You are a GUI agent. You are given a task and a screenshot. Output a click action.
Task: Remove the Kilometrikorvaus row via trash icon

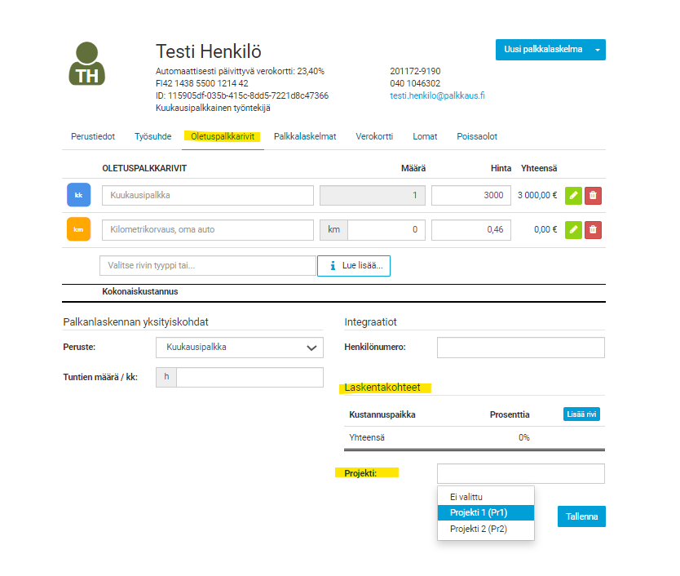coord(593,229)
